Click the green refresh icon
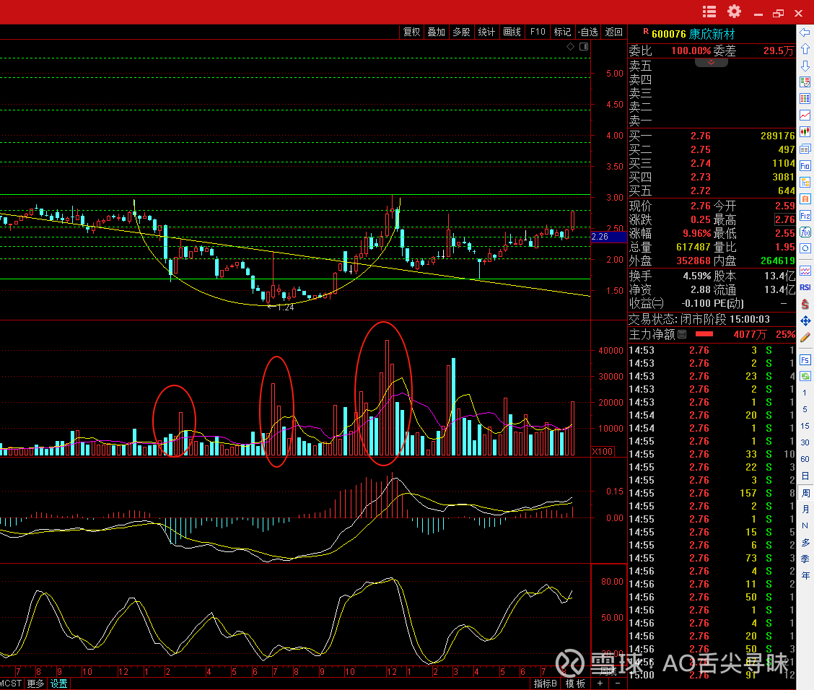The height and width of the screenshot is (690, 814). coord(805,377)
